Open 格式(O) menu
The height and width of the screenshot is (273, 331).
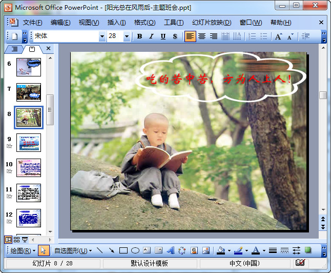pos(145,23)
